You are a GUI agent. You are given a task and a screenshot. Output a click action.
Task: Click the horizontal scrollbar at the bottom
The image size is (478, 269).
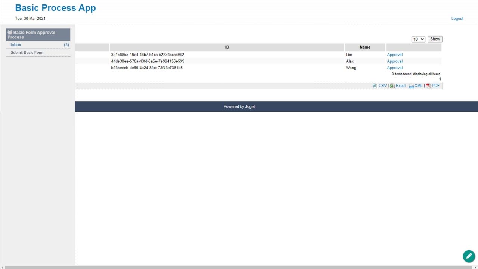tap(239, 267)
